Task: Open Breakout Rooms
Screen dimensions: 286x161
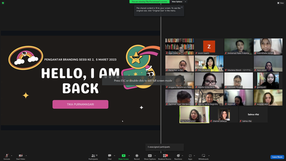Action: [164, 157]
